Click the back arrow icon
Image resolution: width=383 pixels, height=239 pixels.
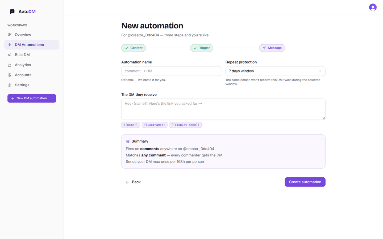click(x=128, y=182)
